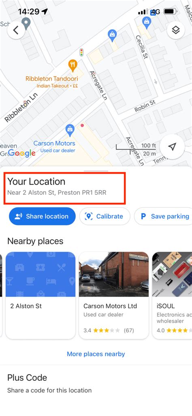The image size is (192, 416).
Task: Select the shopping pin near Cecilia St
Action: pos(146,23)
